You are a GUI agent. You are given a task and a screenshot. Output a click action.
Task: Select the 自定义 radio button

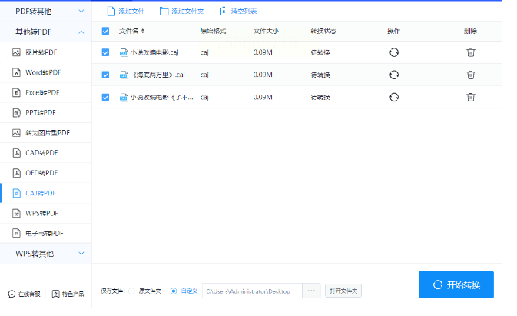174,291
